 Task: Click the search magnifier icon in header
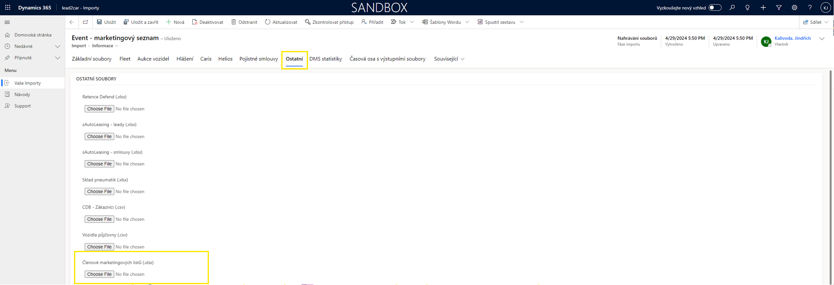click(732, 7)
